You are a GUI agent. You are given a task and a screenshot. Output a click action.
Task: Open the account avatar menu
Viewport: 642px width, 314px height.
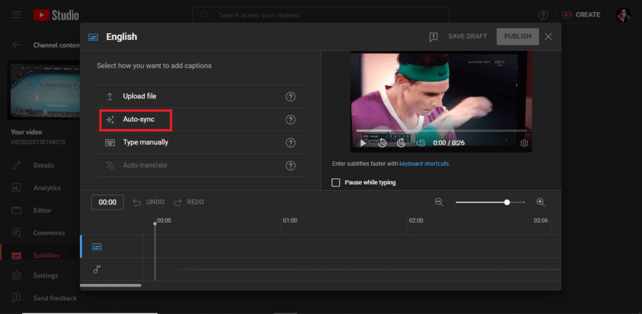[x=623, y=15]
